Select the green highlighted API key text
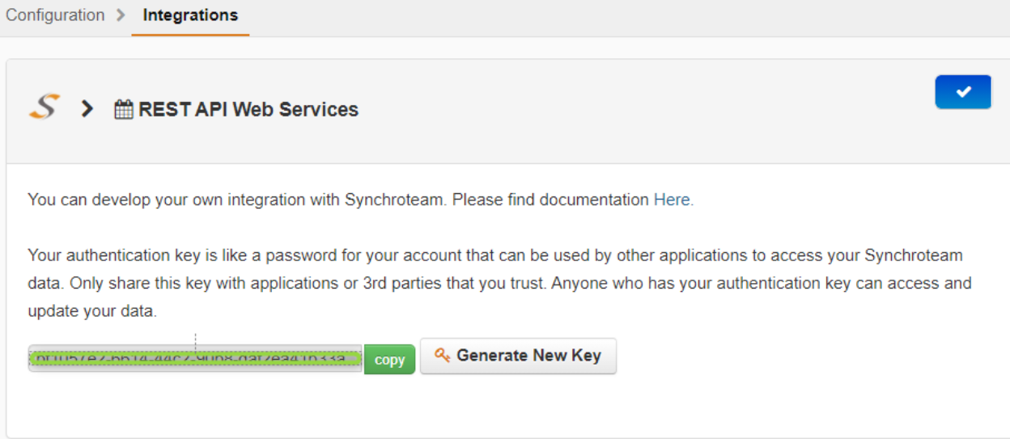 click(x=195, y=359)
